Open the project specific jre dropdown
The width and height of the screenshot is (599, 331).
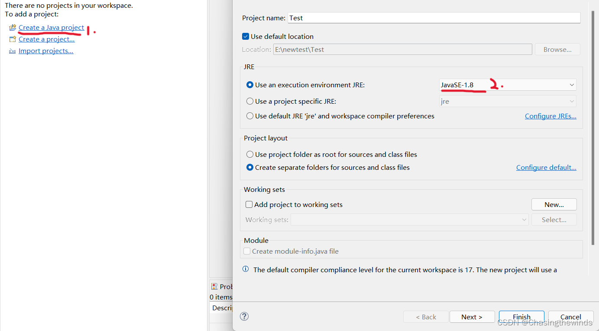point(508,102)
